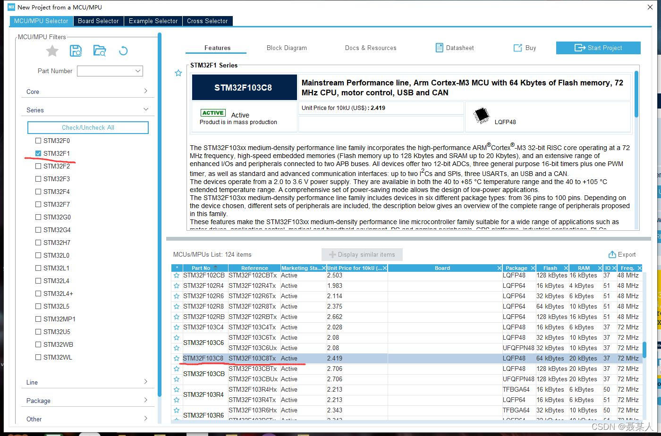Star the STM32F102CB row
The image size is (661, 436).
pyautogui.click(x=177, y=275)
